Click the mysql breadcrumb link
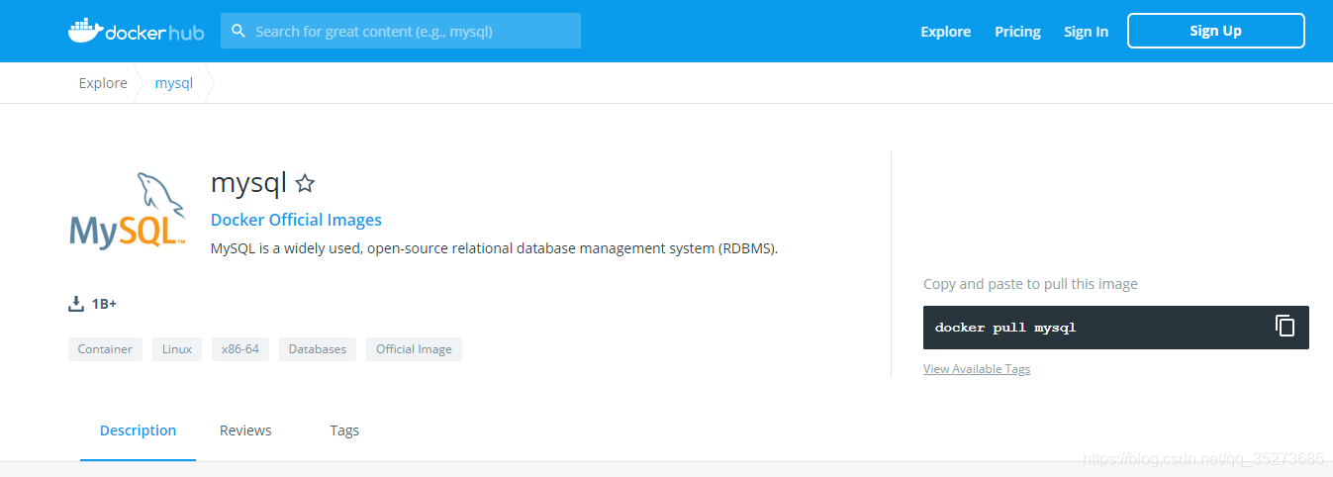This screenshot has width=1333, height=477. point(174,83)
